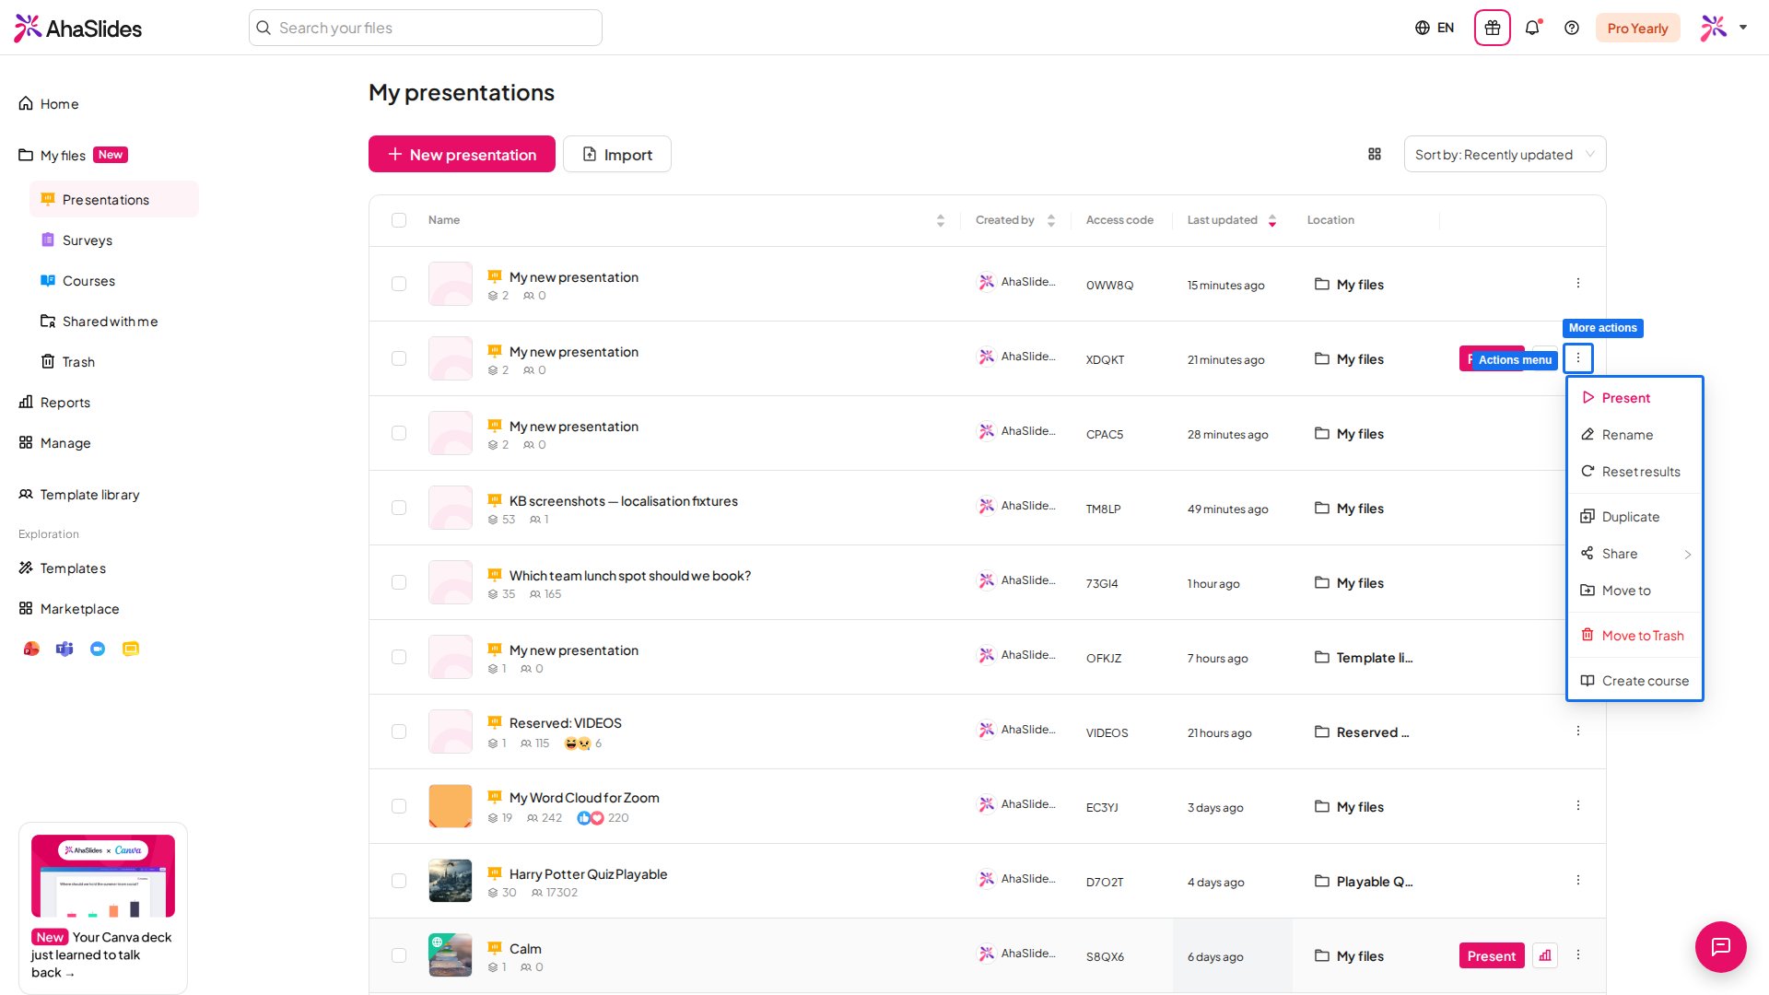Click the Pro Yearly plan badge
Image resolution: width=1769 pixels, height=995 pixels.
click(1637, 28)
